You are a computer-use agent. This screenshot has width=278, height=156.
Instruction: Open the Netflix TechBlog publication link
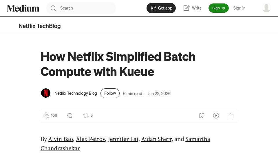[40, 26]
